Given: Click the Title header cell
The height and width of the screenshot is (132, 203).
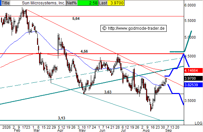Looking at the screenshot, I should click(x=5, y=3).
